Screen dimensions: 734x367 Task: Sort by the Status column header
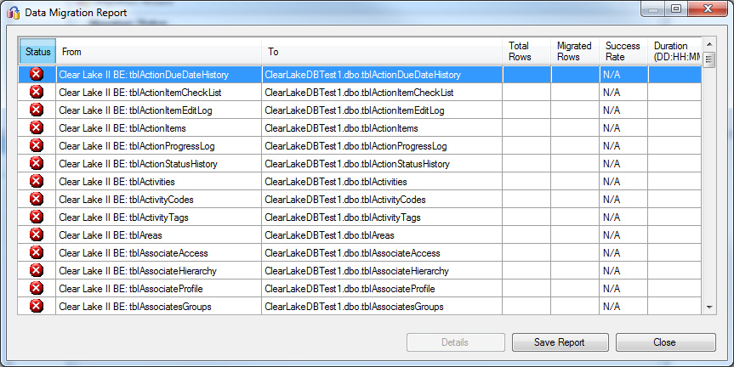(37, 52)
